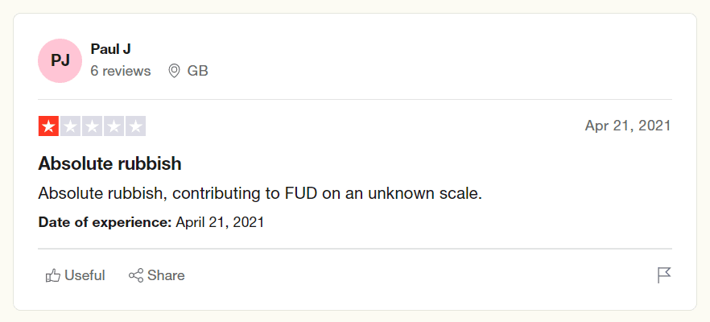710x322 pixels.
Task: Click the review text mentioning FUD
Action: click(x=259, y=194)
